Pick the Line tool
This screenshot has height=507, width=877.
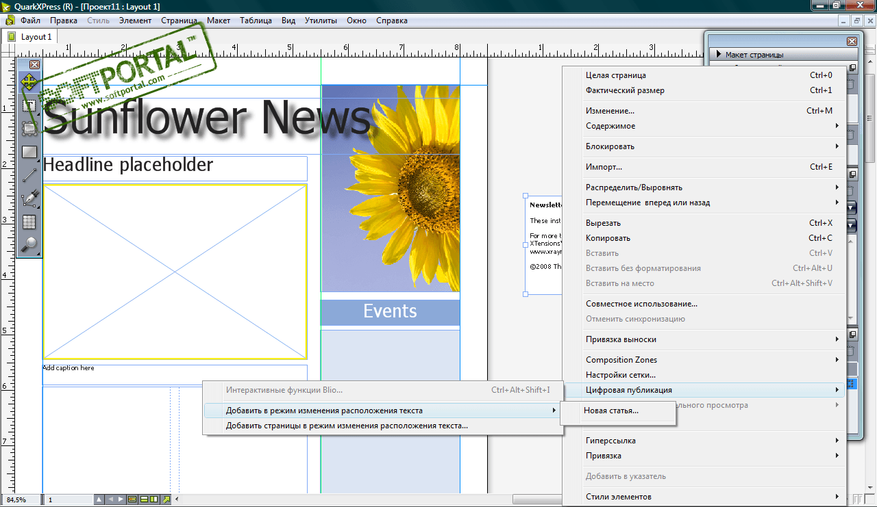click(x=29, y=175)
